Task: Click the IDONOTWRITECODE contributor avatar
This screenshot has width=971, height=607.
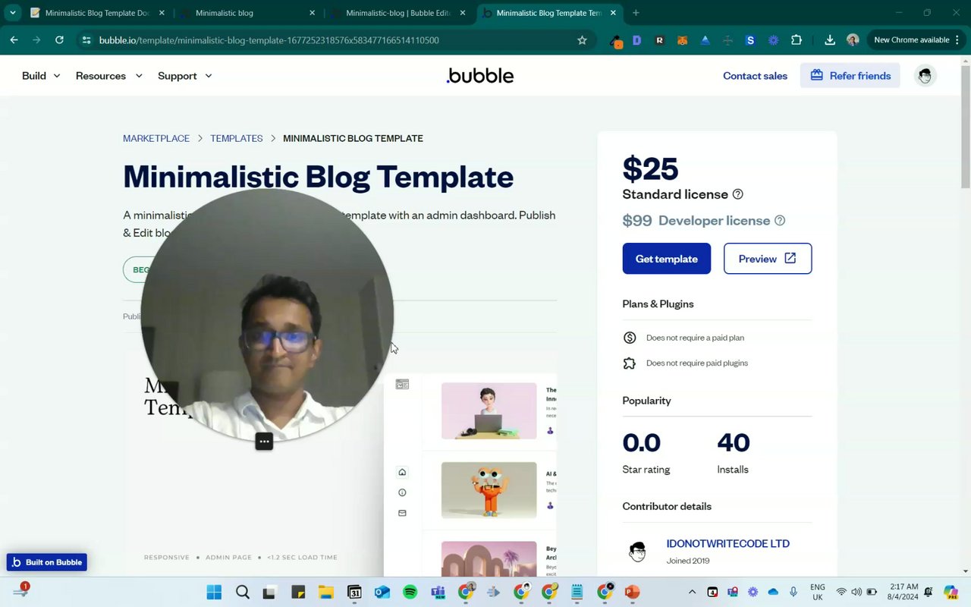Action: pos(637,552)
